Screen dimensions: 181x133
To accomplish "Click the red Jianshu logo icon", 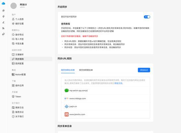I will tap(67, 114).
